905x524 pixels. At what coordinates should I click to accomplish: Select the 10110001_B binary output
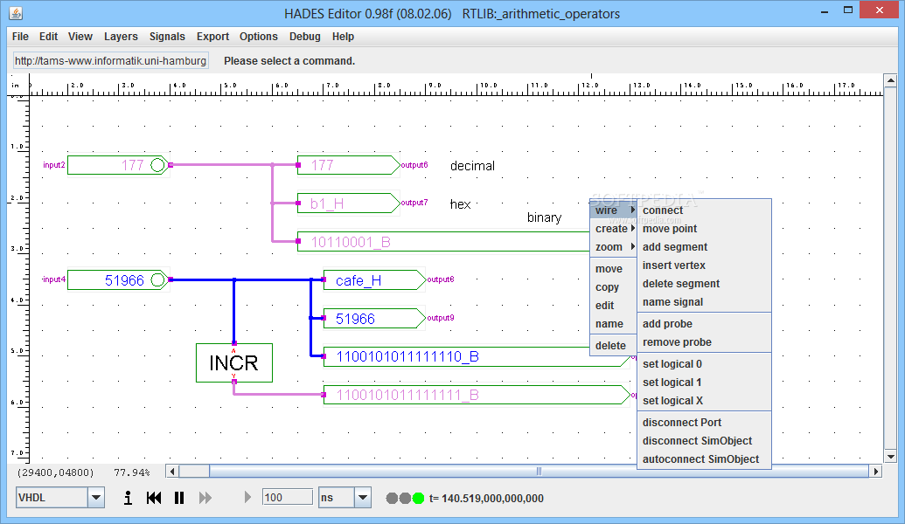coord(443,242)
